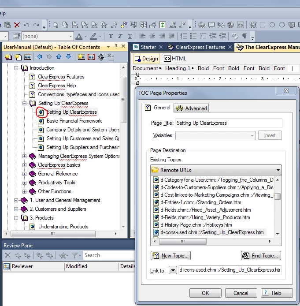Toggle center alignment formatting
Screen dimensions: 300x306
click(x=152, y=36)
